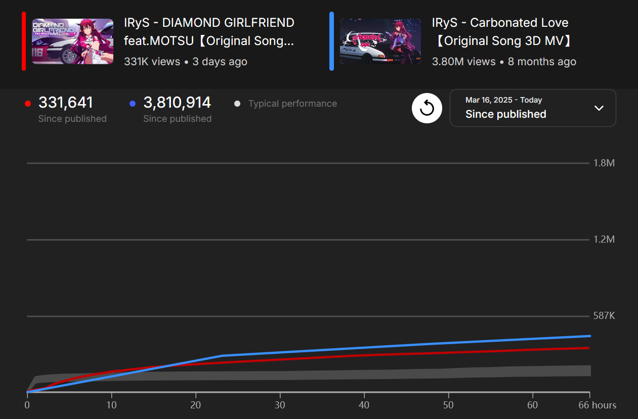
Task: Click the blue line's bend near 23 hours
Action: pos(222,356)
